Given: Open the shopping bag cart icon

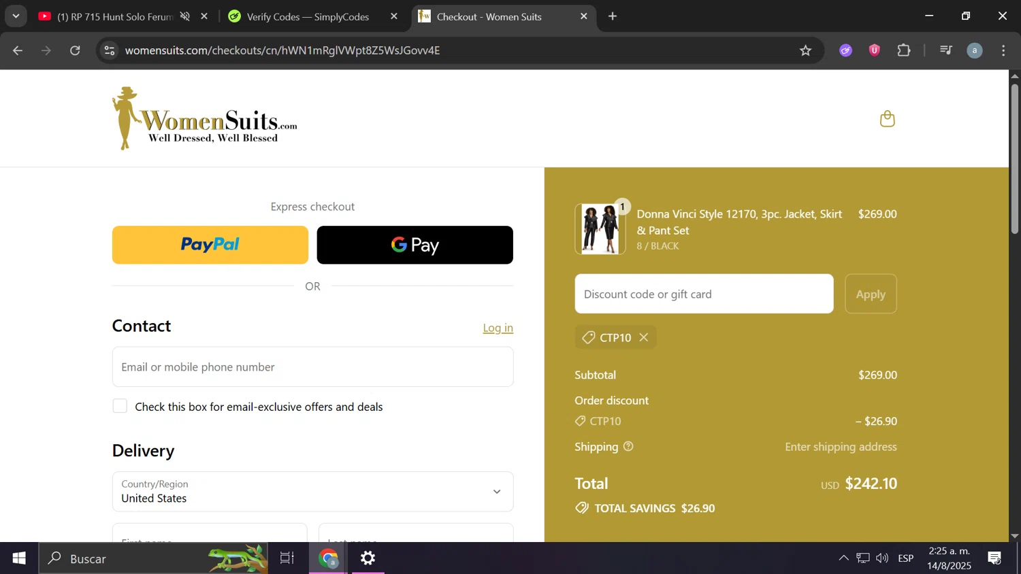Looking at the screenshot, I should [887, 119].
